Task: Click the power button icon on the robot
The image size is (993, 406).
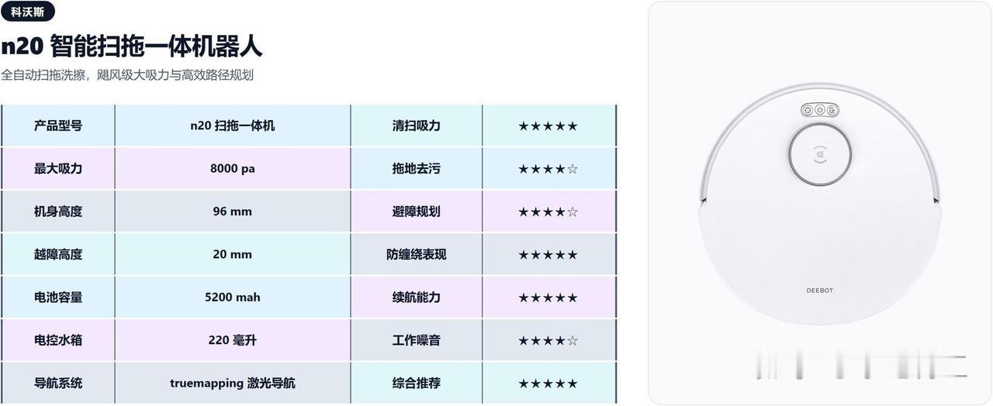Action: (820, 110)
